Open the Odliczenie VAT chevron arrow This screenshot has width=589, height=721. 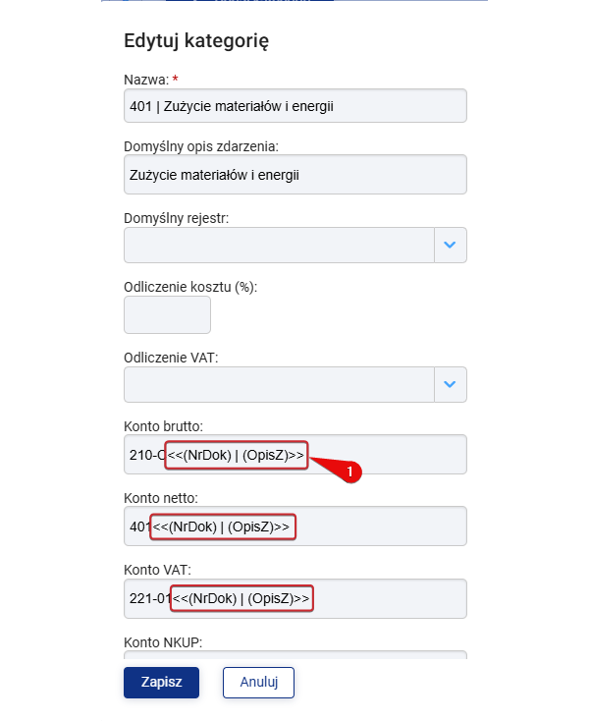[x=450, y=384]
